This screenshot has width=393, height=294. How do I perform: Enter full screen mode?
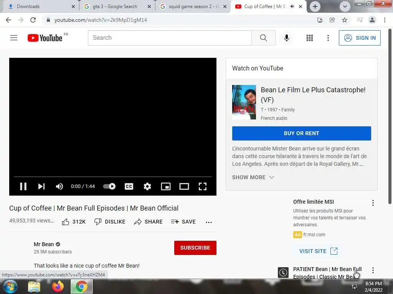tap(203, 186)
